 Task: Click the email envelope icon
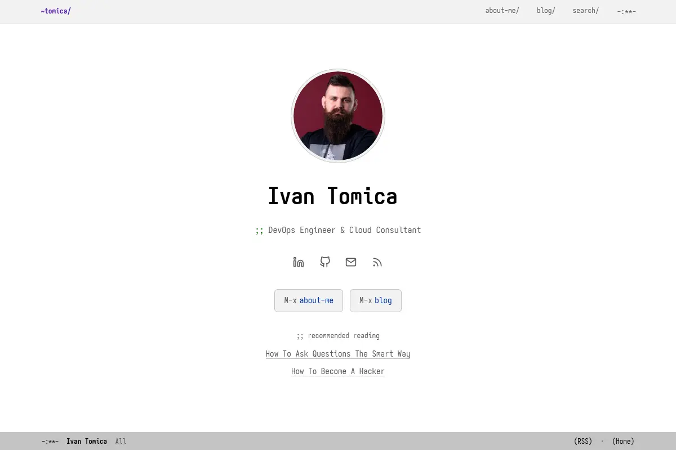[351, 262]
